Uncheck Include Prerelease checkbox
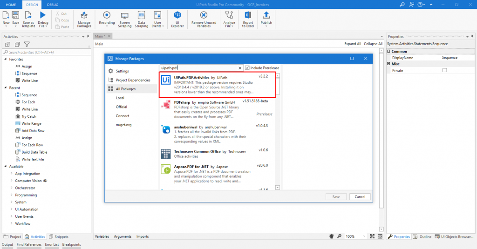 click(x=247, y=68)
